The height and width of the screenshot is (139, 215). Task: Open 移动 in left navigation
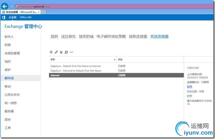click(x=8, y=86)
